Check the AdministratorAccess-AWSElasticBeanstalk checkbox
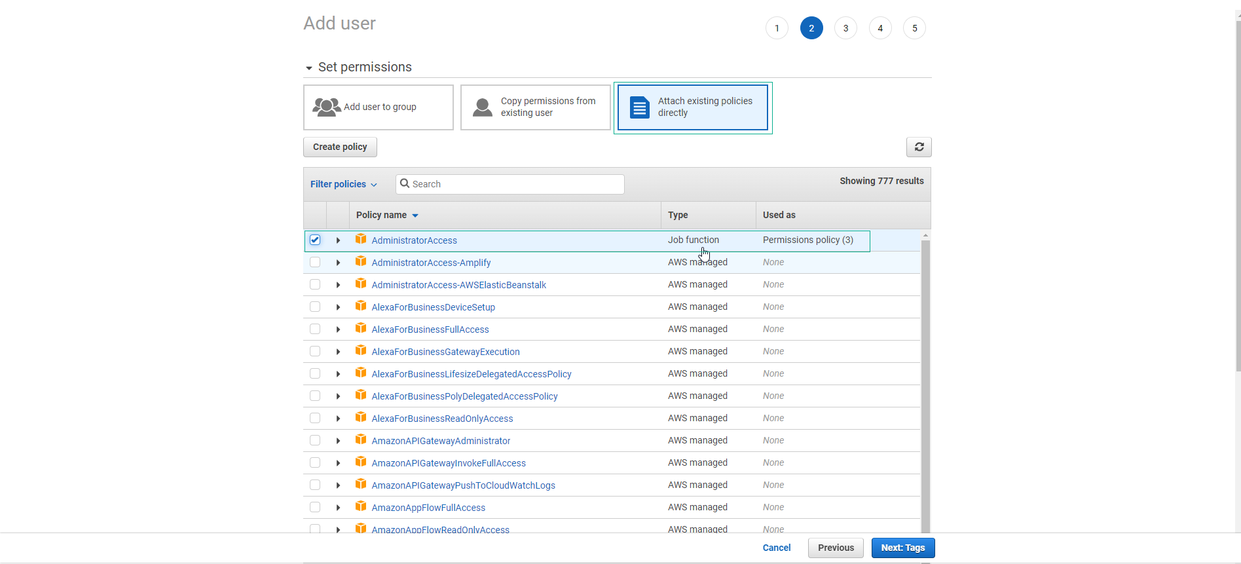The width and height of the screenshot is (1241, 564). click(315, 284)
